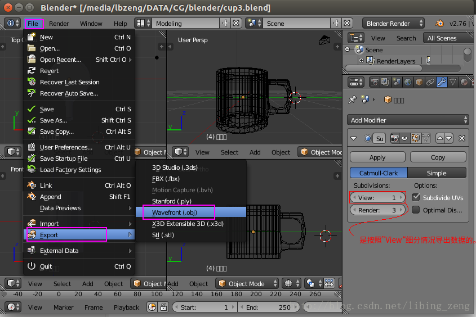The height and width of the screenshot is (317, 476).
Task: Click the Apply modifier button
Action: 377,157
